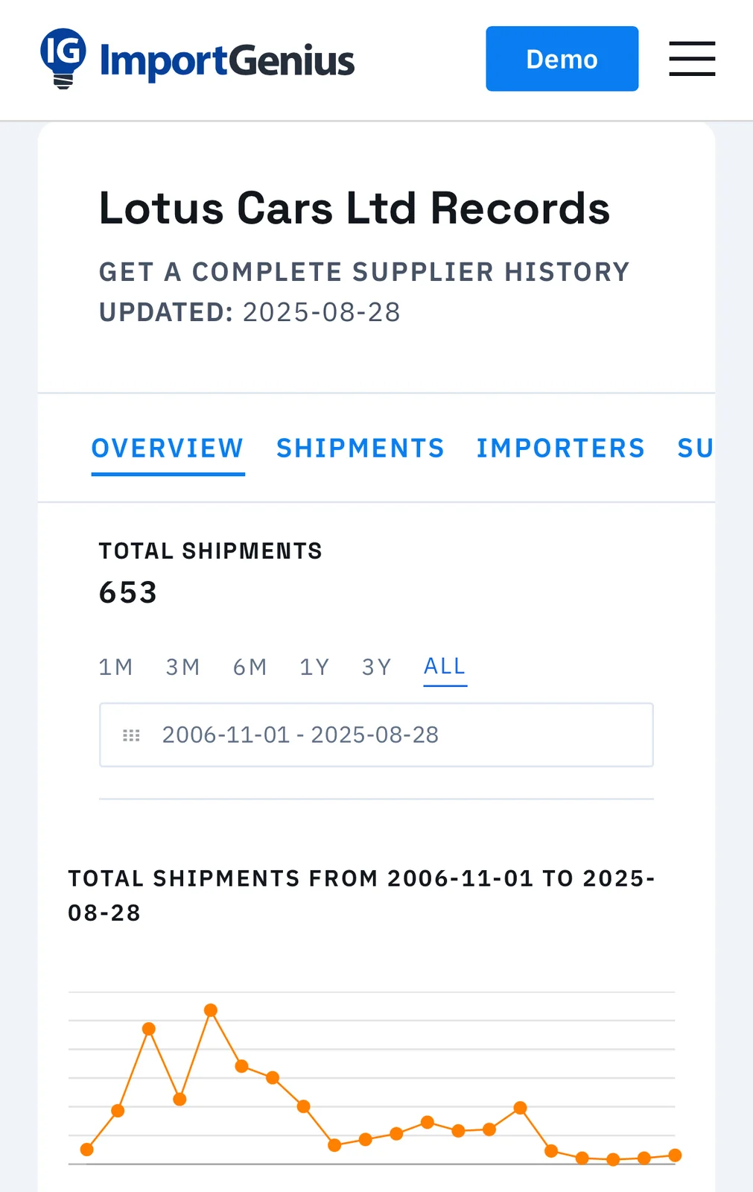Image resolution: width=753 pixels, height=1192 pixels.
Task: Set time range to 1Y
Action: click(x=314, y=667)
